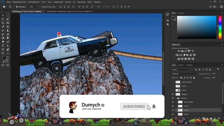Image resolution: width=224 pixels, height=126 pixels.
Task: Toggle the Автовыбор checkbox
Action: (17, 7)
